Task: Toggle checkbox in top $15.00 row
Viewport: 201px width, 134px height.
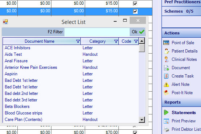Action: (x=135, y=4)
